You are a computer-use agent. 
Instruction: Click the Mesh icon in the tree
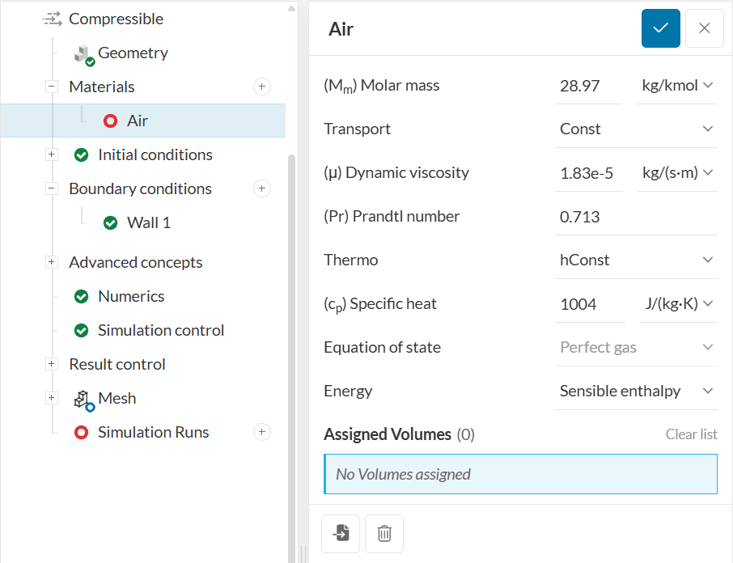83,399
